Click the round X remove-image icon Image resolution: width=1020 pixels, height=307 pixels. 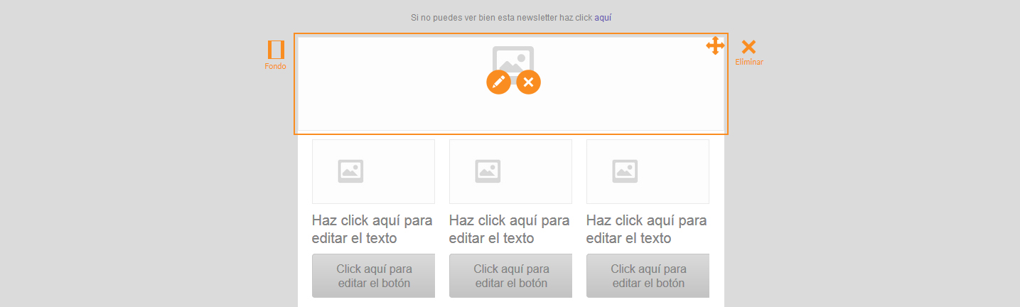[528, 82]
